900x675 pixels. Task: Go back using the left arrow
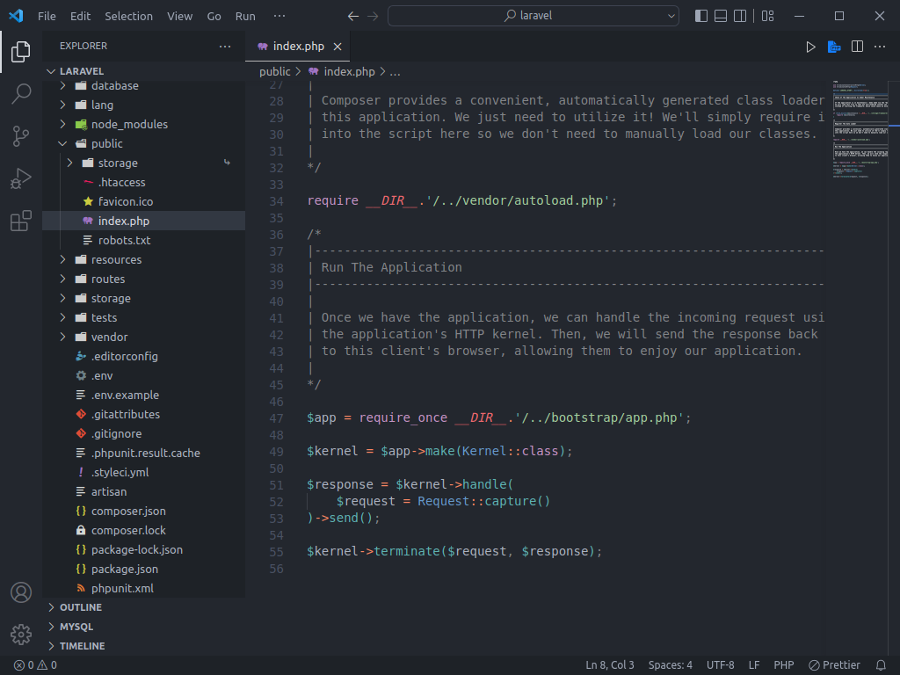(x=353, y=16)
